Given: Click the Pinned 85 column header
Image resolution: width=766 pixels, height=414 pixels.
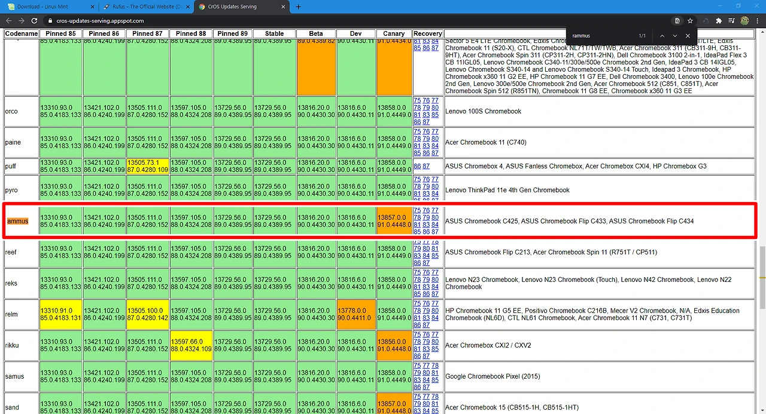Looking at the screenshot, I should [x=61, y=33].
